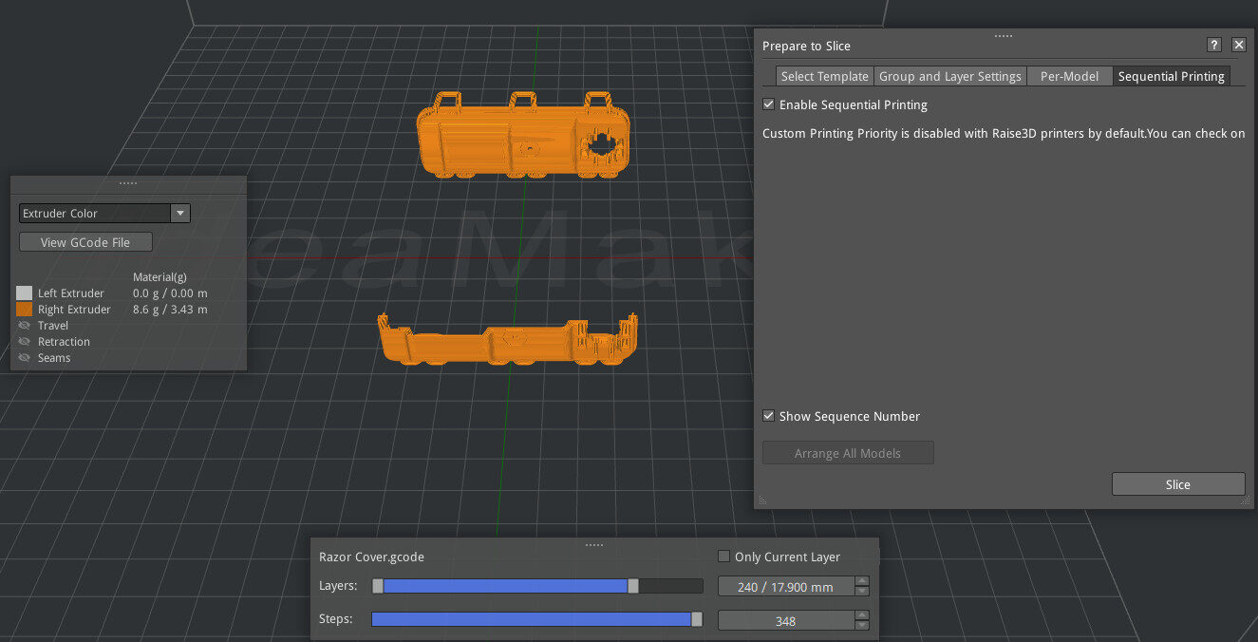Click the Material(g) column header
Screen dimensions: 1258x642
coord(160,277)
